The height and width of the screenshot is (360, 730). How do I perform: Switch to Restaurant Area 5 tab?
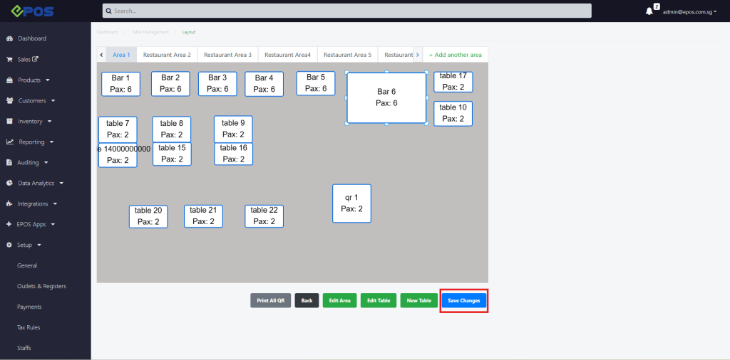pos(347,55)
